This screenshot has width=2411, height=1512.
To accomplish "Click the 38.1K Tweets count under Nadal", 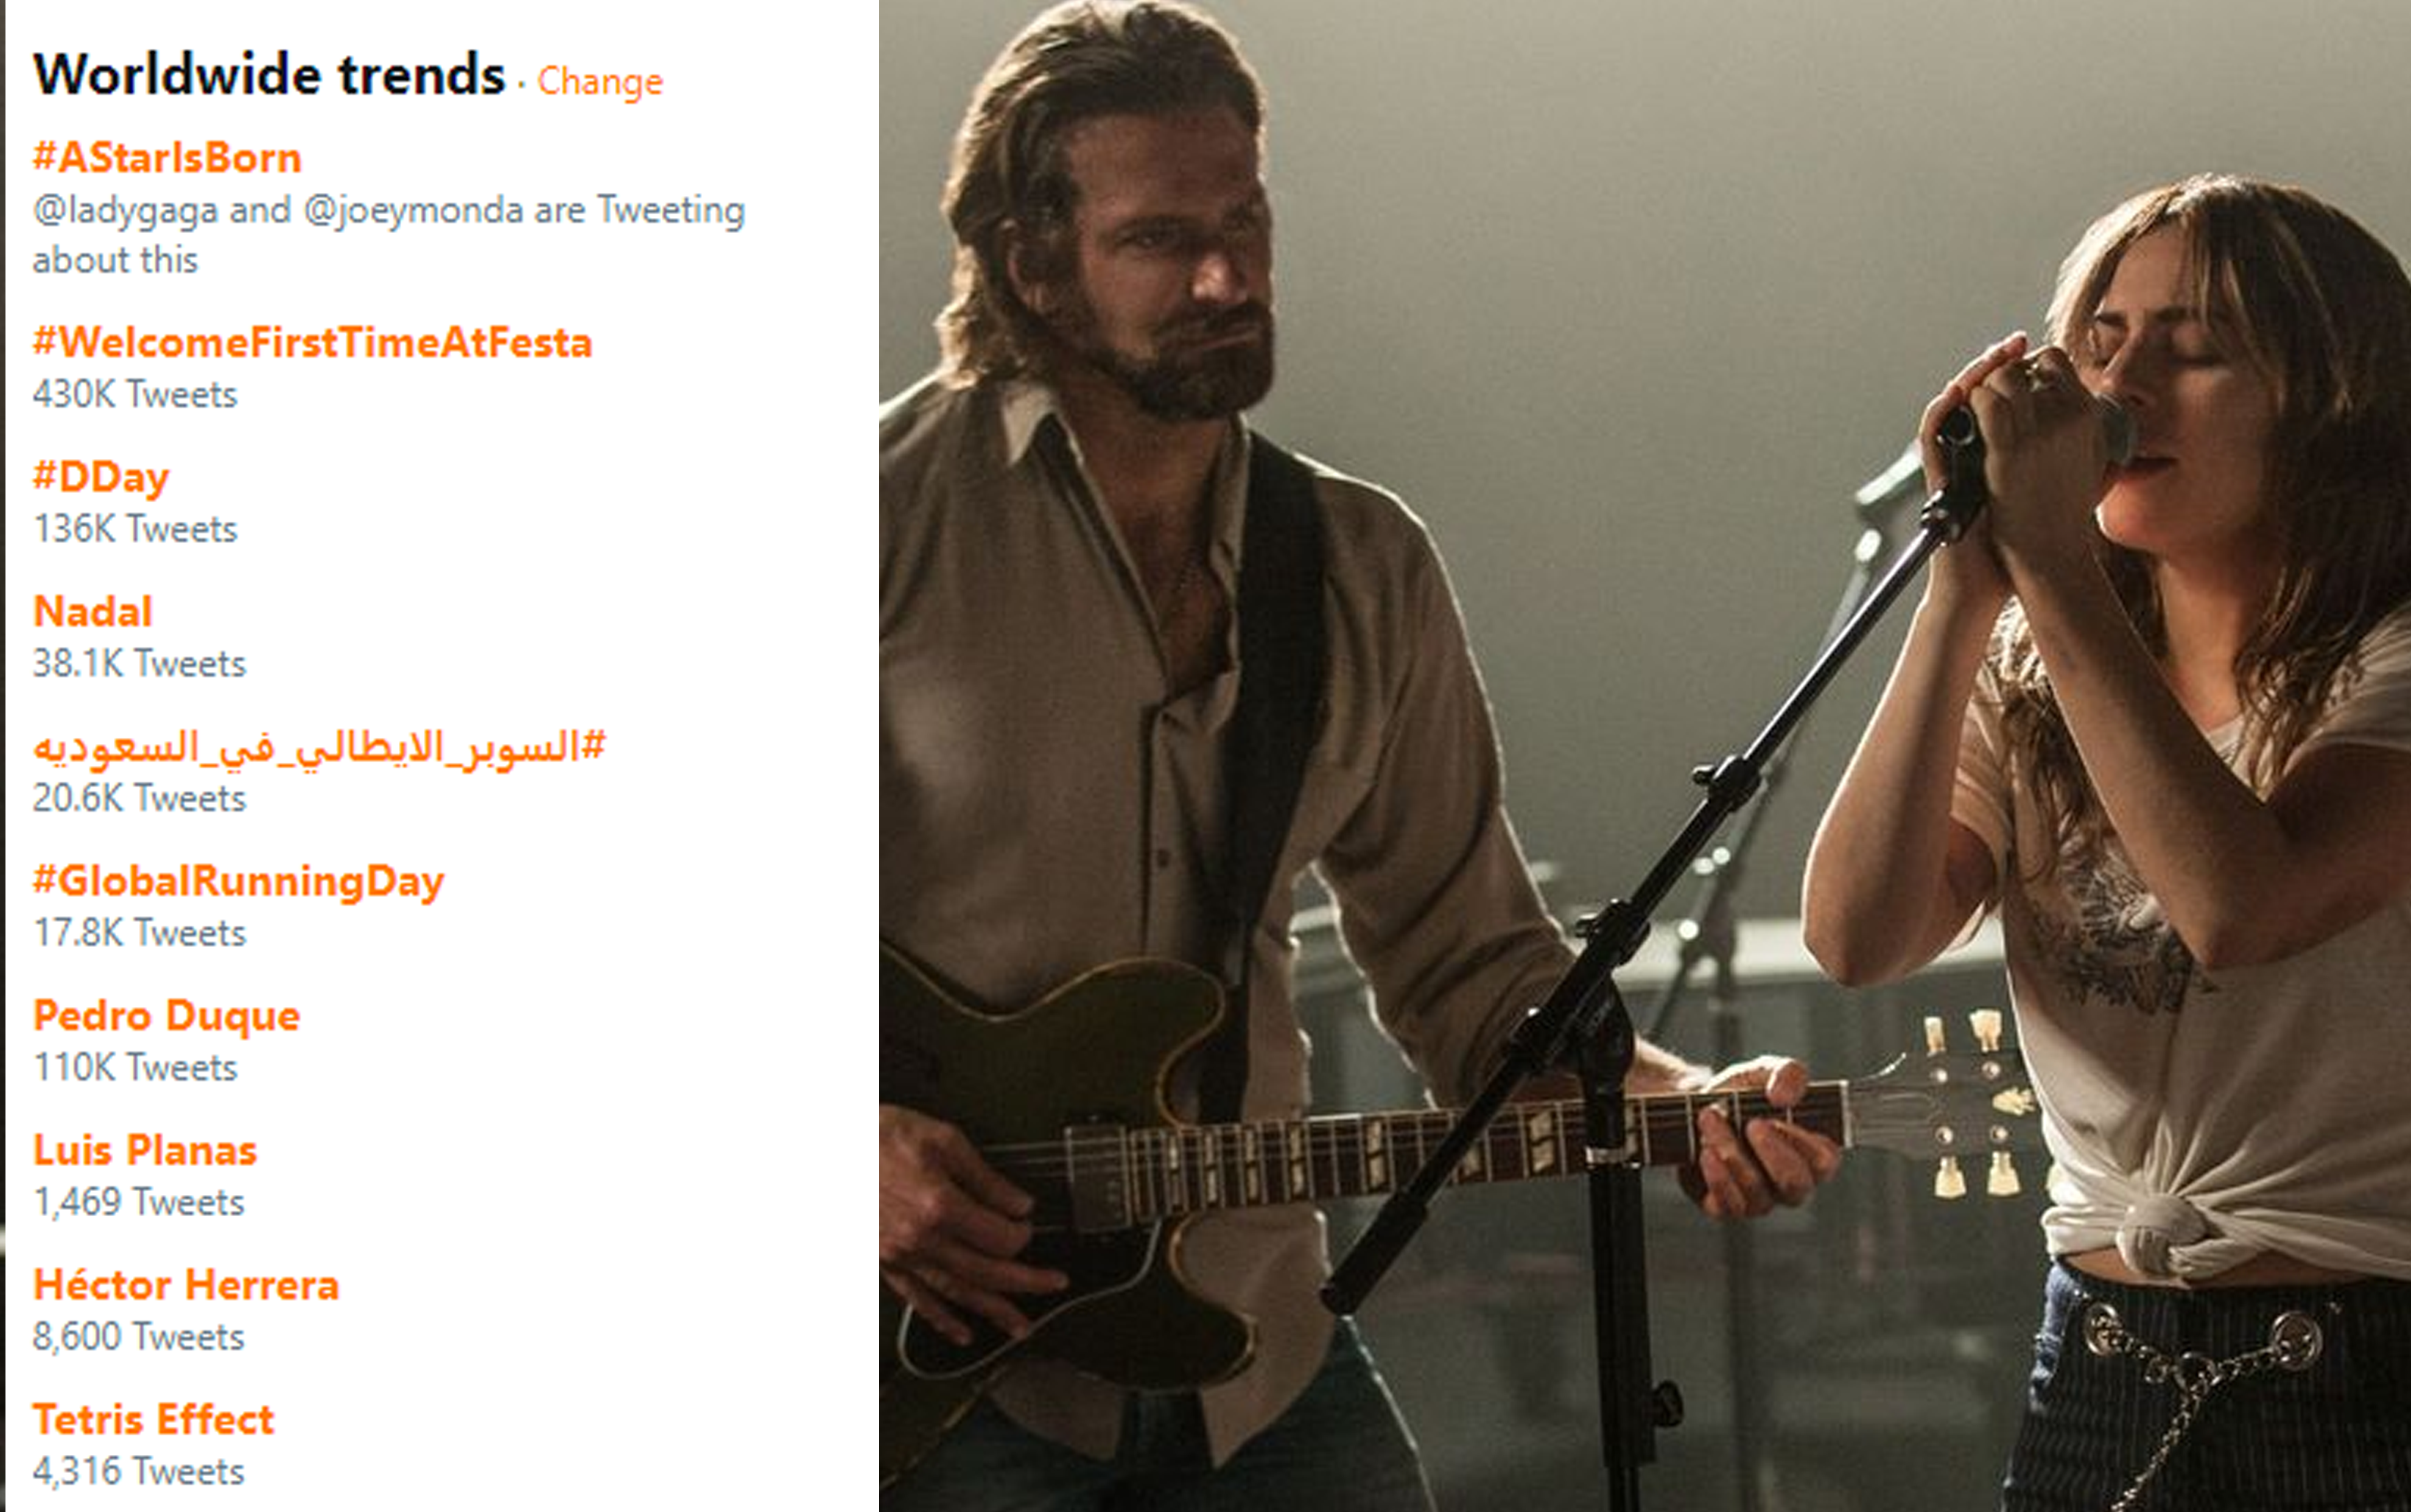I will (139, 664).
